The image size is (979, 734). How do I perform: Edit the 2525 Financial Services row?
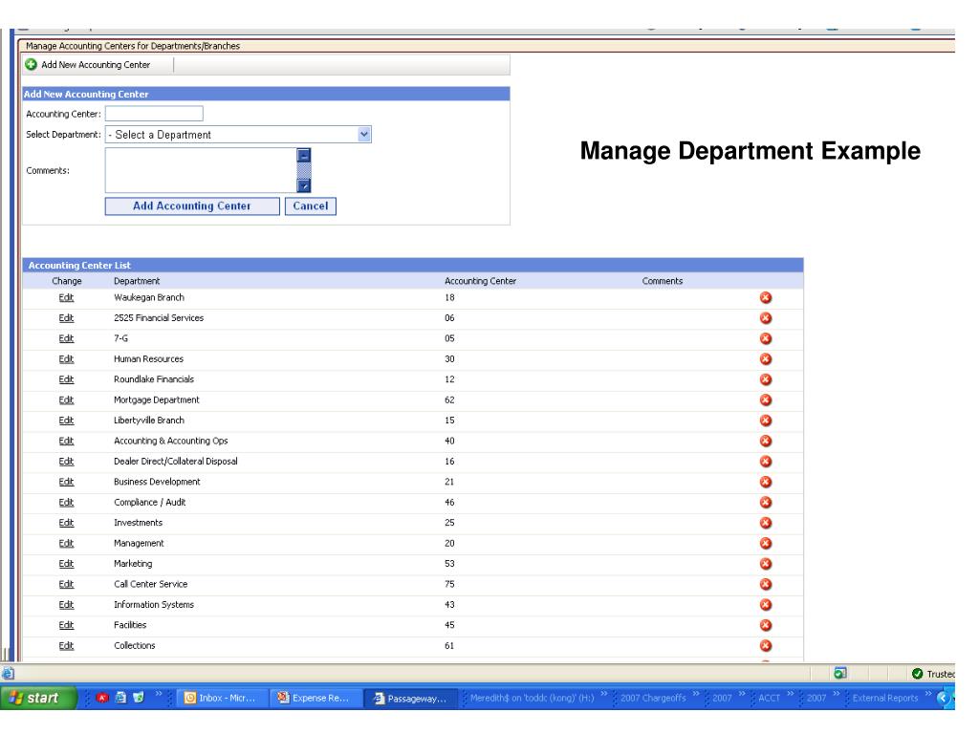coord(66,318)
